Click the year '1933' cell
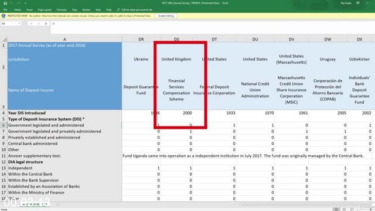The width and height of the screenshot is (375, 211). pyautogui.click(x=214, y=113)
